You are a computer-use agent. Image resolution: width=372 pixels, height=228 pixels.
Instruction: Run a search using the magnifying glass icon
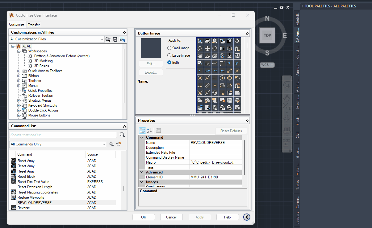point(122,135)
